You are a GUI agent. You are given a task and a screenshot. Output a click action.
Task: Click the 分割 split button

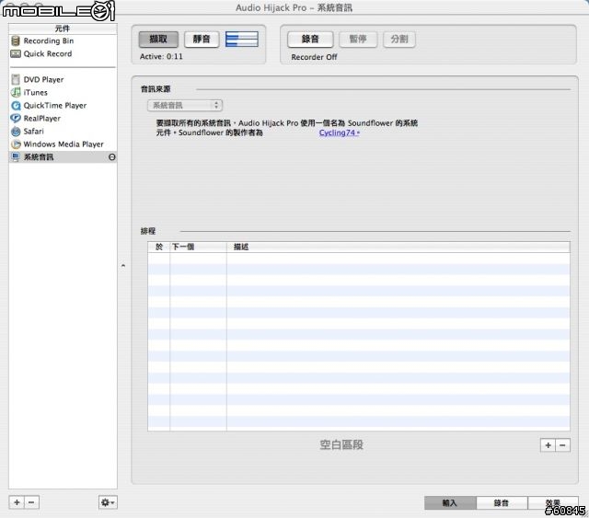coord(399,39)
